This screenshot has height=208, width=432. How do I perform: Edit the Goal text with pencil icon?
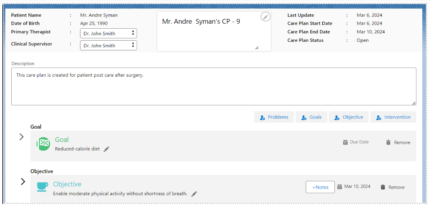[106, 149]
